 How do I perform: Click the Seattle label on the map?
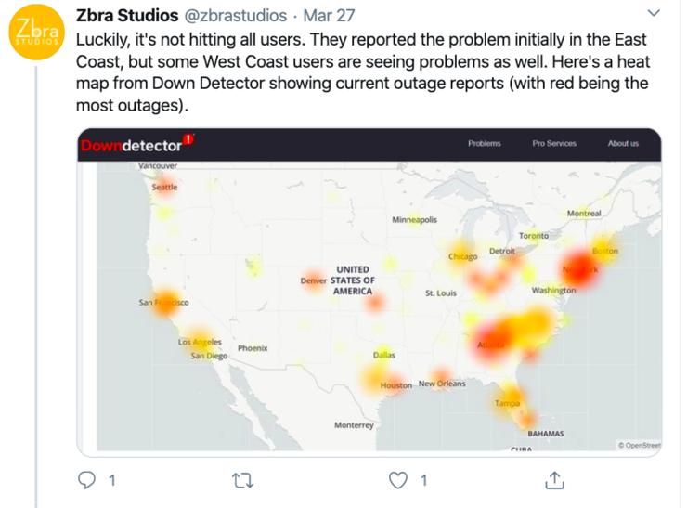(x=164, y=187)
